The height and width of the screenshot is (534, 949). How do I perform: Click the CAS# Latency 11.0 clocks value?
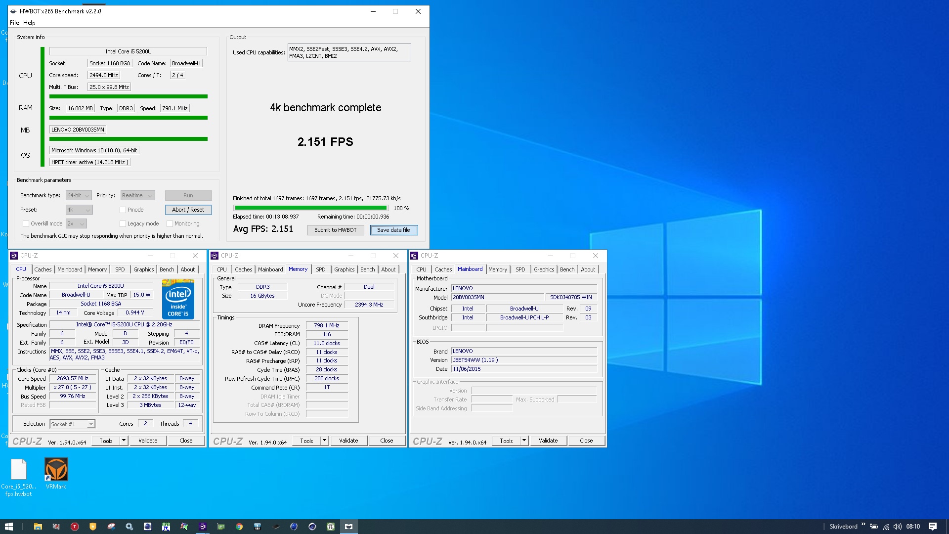click(327, 343)
